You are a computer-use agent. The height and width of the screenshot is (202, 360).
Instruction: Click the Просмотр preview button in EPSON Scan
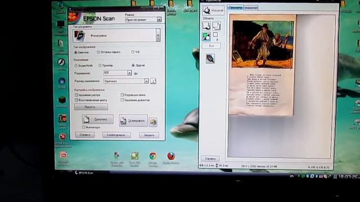pos(97,119)
